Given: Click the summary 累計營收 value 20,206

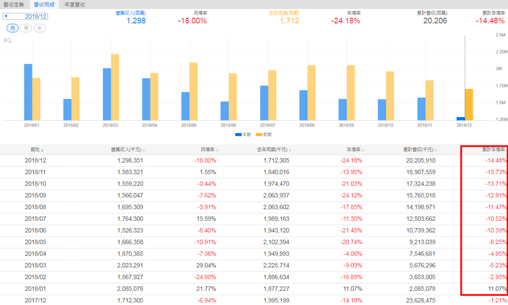Looking at the screenshot, I should (x=435, y=21).
